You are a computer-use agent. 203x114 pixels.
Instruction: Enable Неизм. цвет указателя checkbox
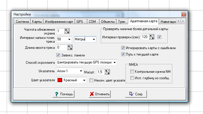(x=91, y=80)
